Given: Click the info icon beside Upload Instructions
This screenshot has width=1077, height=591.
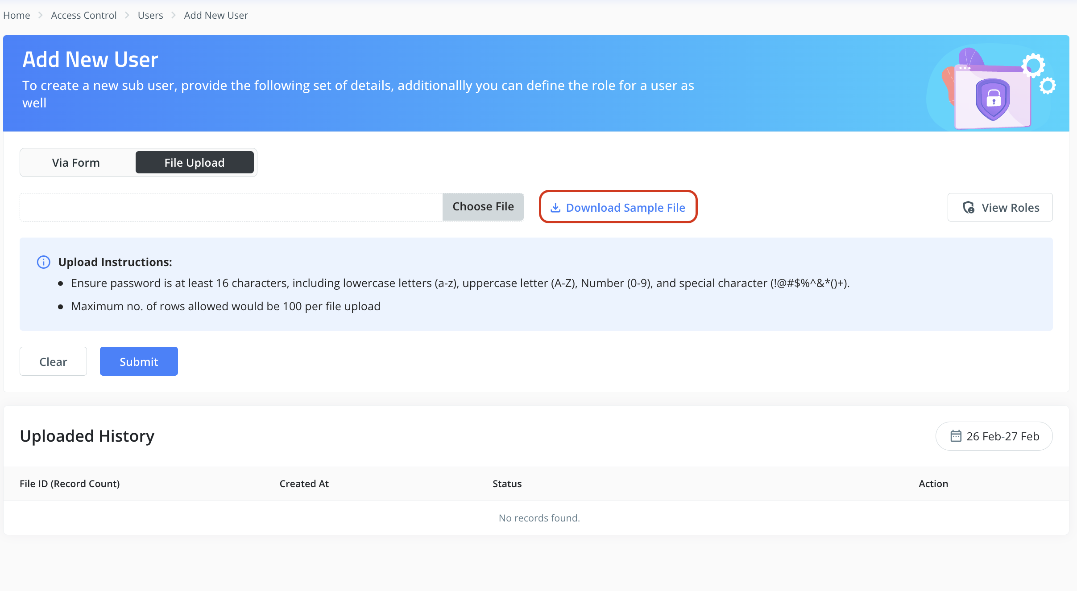Looking at the screenshot, I should 43,262.
